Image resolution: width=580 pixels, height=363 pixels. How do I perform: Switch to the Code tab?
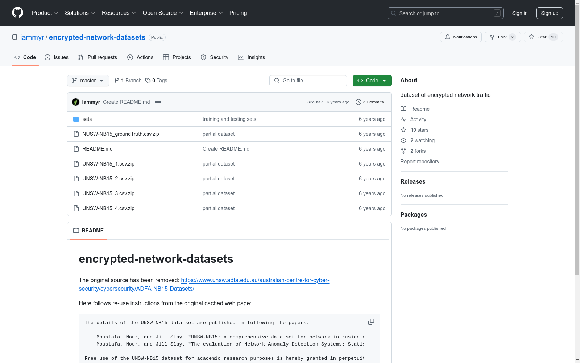tap(25, 57)
